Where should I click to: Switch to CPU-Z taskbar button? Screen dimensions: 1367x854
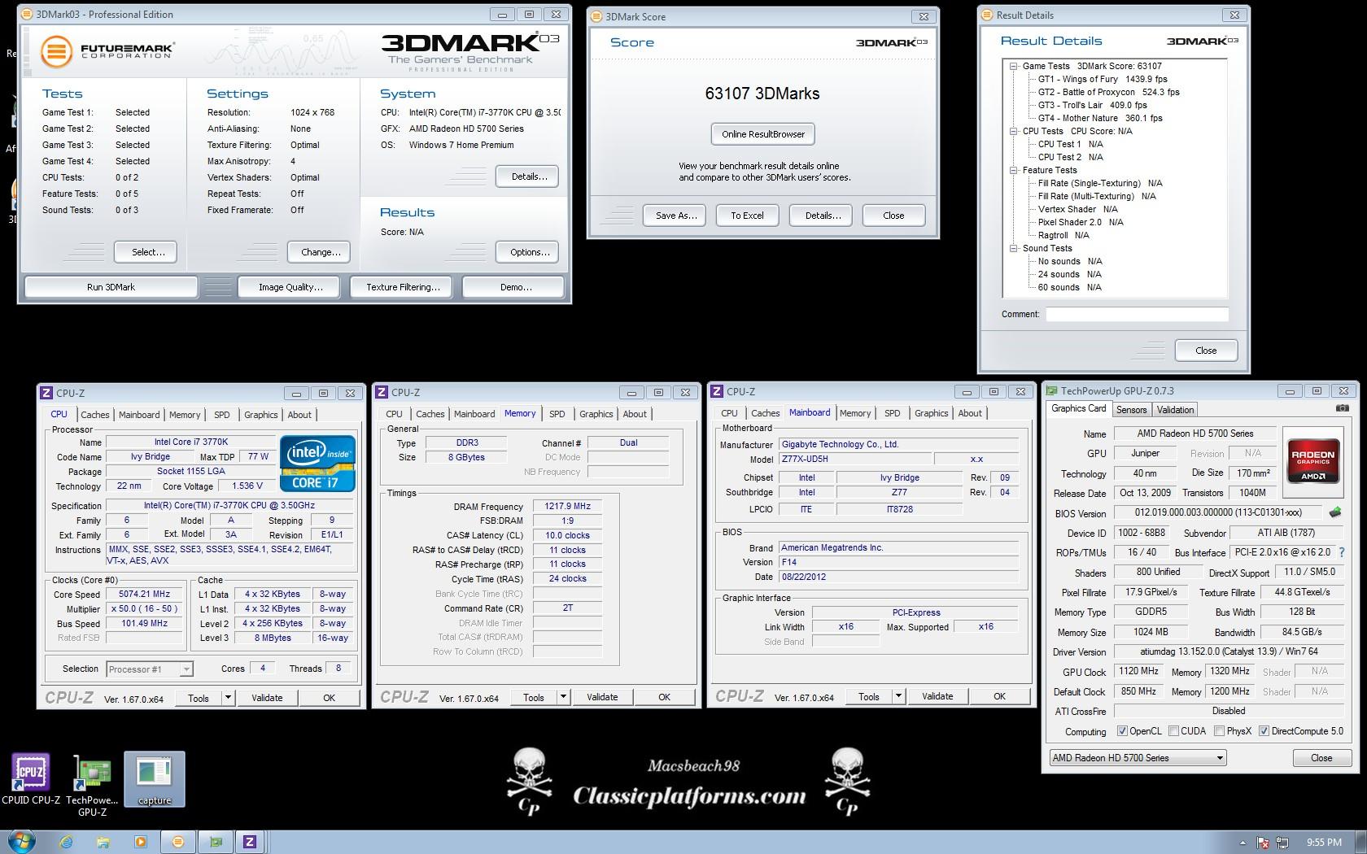point(250,842)
